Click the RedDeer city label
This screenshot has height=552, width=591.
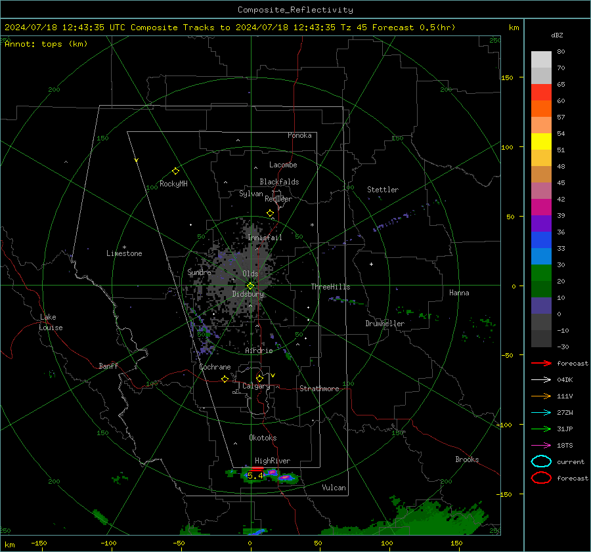pos(278,199)
